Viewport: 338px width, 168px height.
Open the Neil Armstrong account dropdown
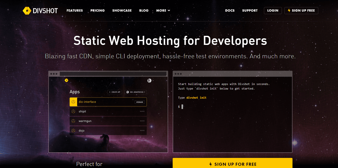136,92
